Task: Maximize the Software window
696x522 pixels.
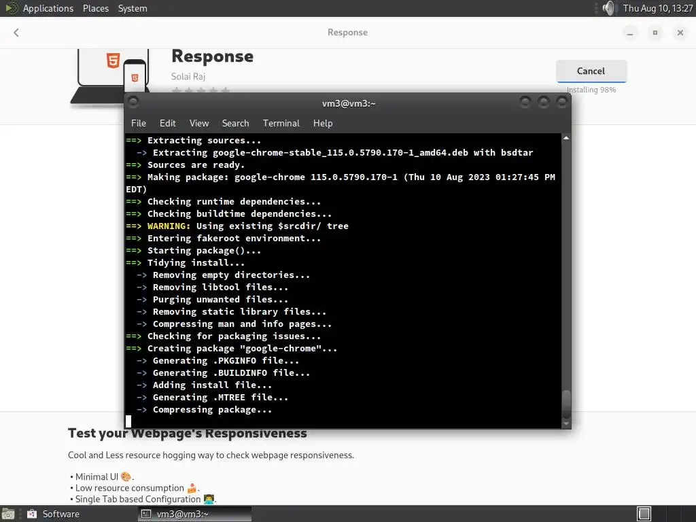Action: (655, 33)
